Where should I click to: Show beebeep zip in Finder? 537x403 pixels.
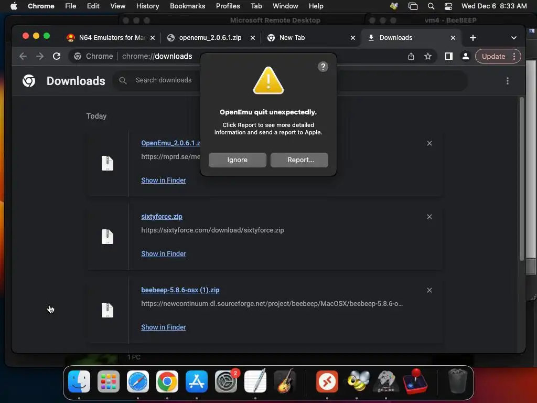(x=164, y=327)
